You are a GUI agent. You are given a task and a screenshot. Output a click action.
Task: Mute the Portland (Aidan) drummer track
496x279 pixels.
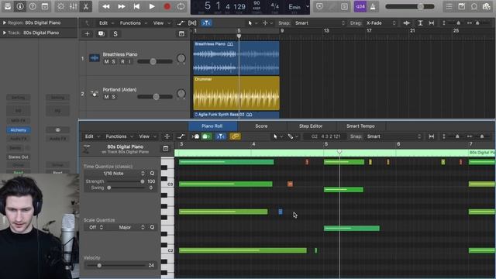[x=106, y=97]
